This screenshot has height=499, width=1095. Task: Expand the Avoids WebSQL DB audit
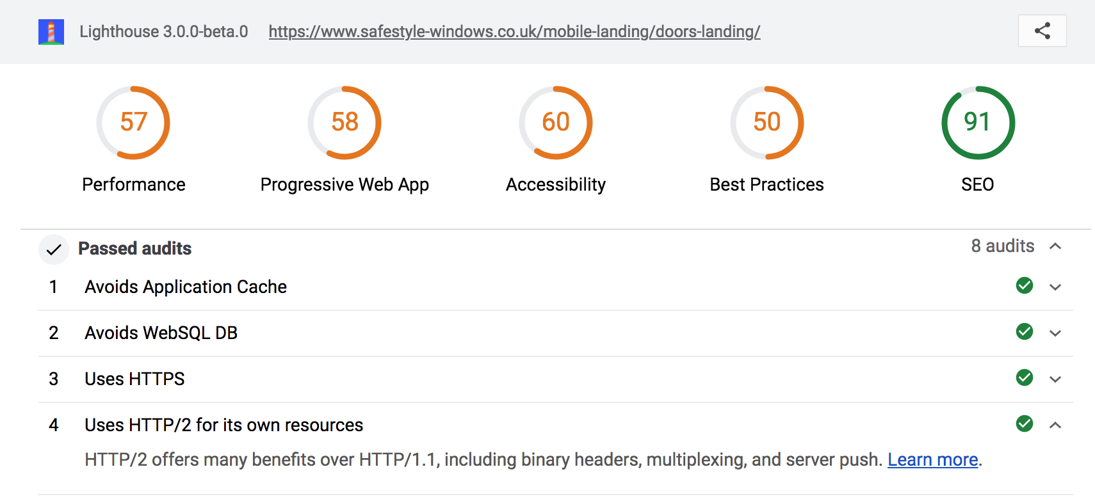point(1057,332)
